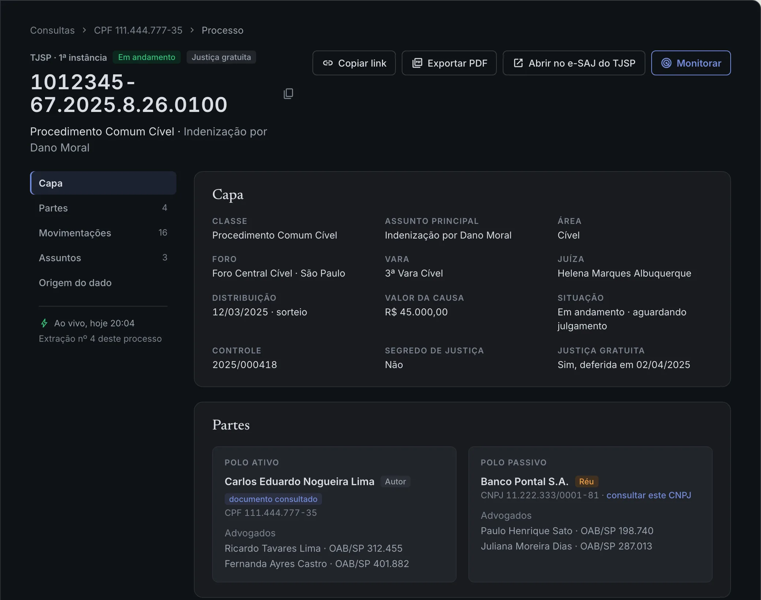Copy the process number with the copy icon
The height and width of the screenshot is (600, 761).
tap(288, 94)
